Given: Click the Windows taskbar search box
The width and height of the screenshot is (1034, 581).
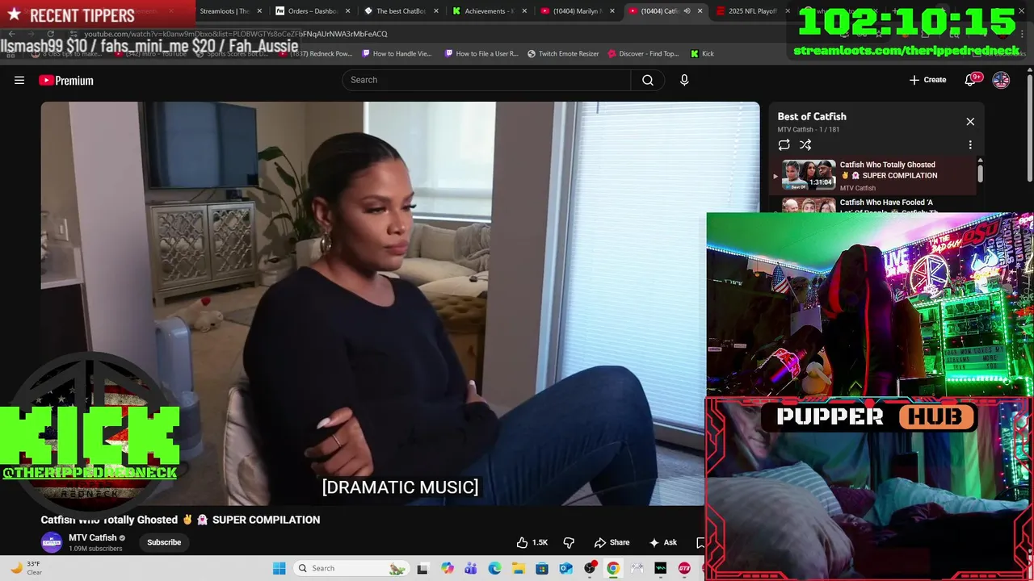Looking at the screenshot, I should [x=351, y=568].
